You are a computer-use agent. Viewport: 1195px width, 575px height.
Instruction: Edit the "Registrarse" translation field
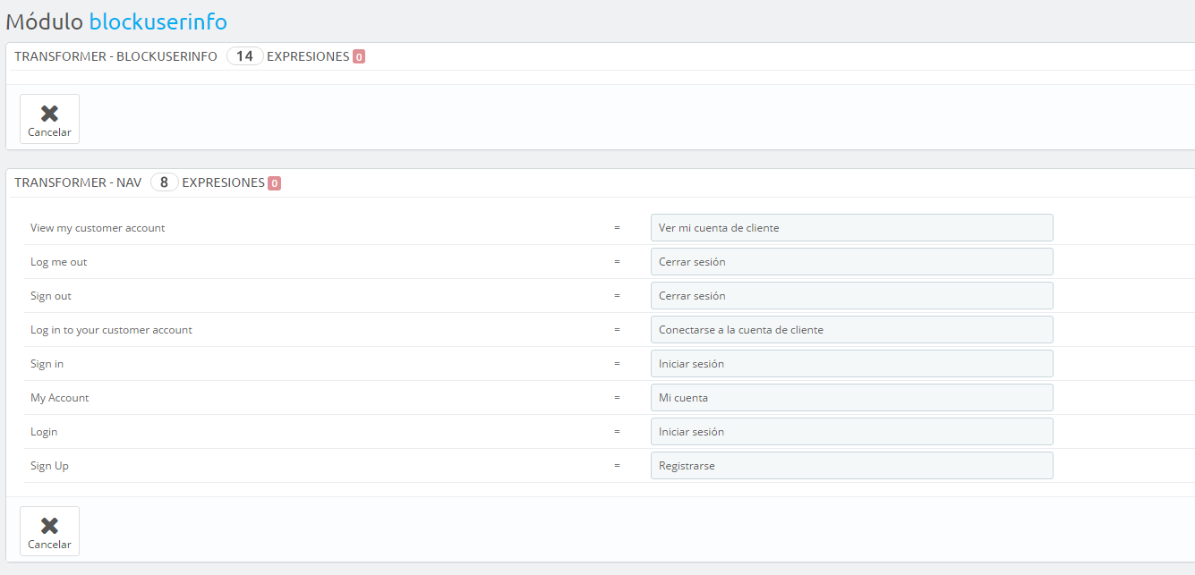point(851,466)
